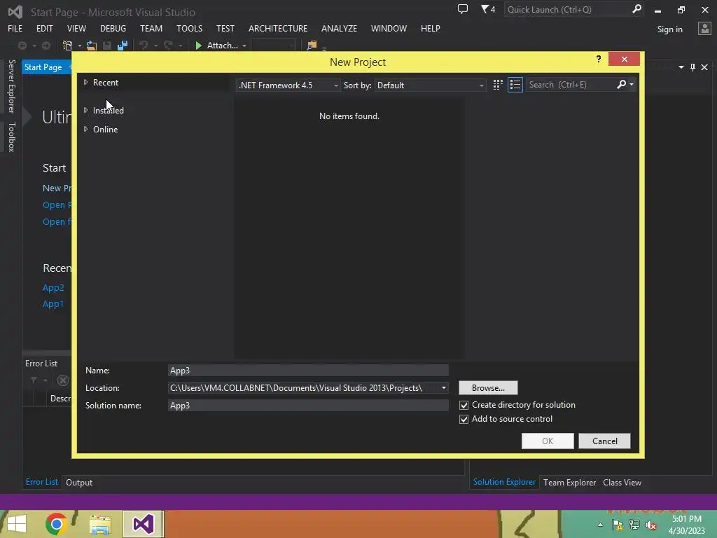
Task: Pin the Solution Explorer panel with pushpin
Action: click(692, 67)
